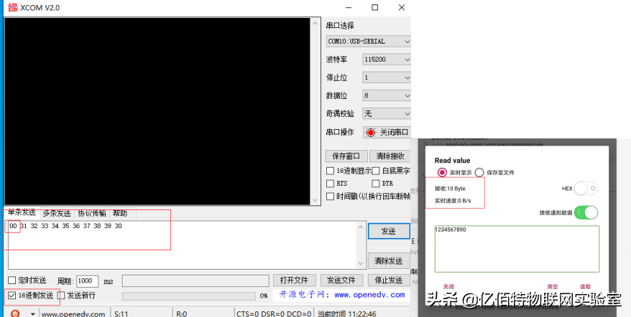Click the 清除接收 button
Viewport: 631px width, 317px height.
[x=390, y=156]
